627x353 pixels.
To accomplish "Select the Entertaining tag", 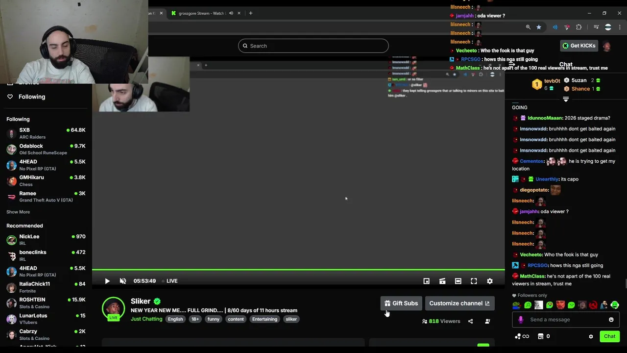I will coord(265,319).
